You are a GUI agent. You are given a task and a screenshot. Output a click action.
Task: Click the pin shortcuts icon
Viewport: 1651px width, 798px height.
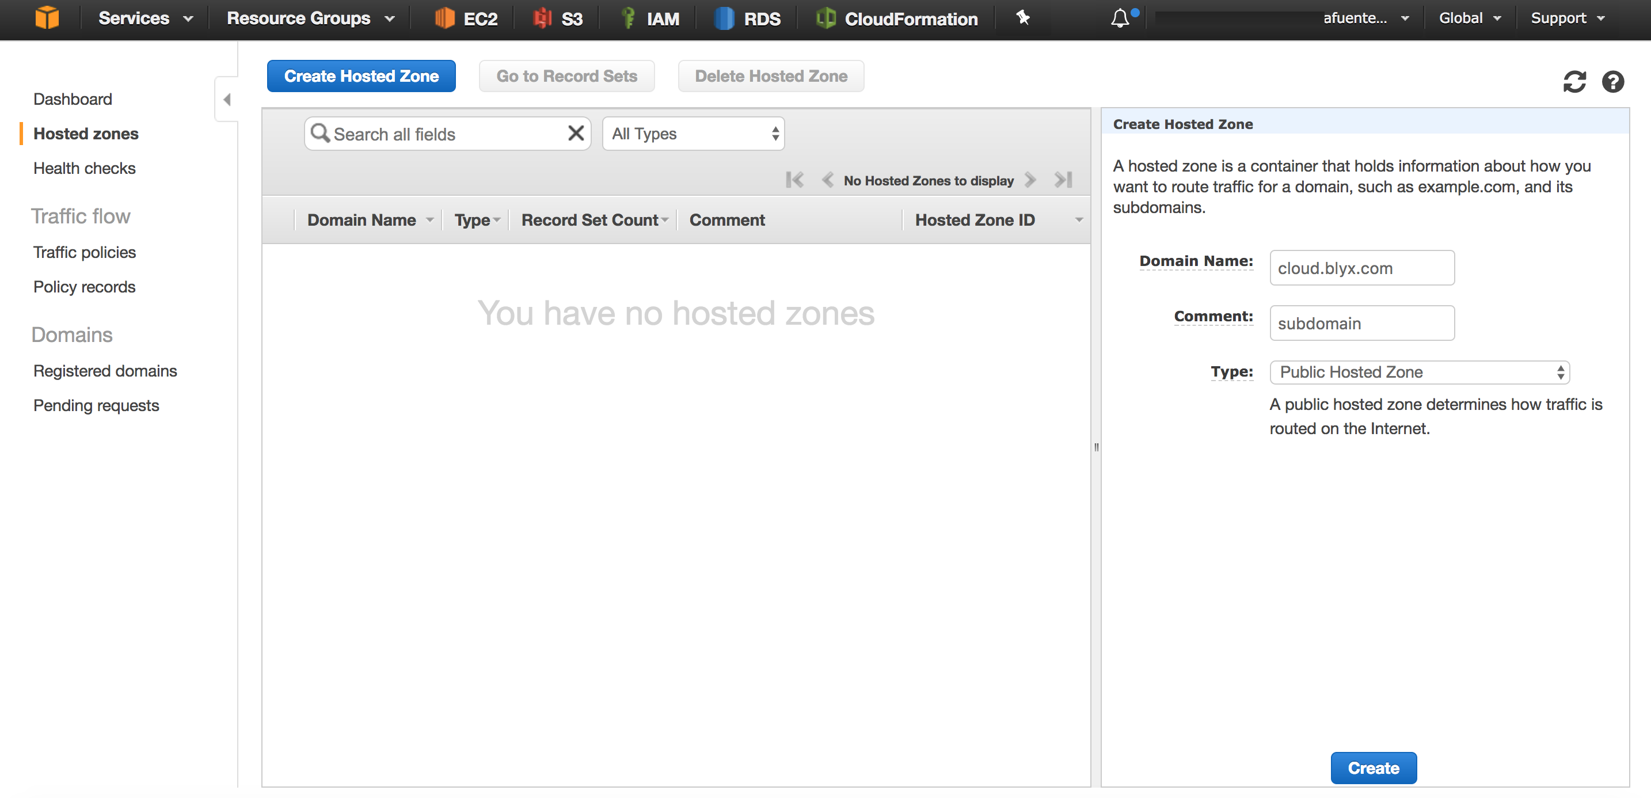tap(1023, 17)
